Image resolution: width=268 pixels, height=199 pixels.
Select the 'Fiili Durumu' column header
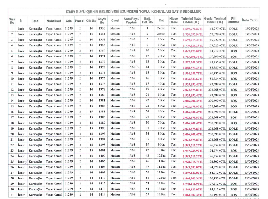pyautogui.click(x=234, y=20)
